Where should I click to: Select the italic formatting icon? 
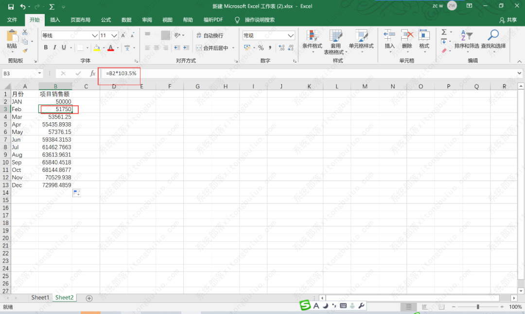tap(55, 47)
